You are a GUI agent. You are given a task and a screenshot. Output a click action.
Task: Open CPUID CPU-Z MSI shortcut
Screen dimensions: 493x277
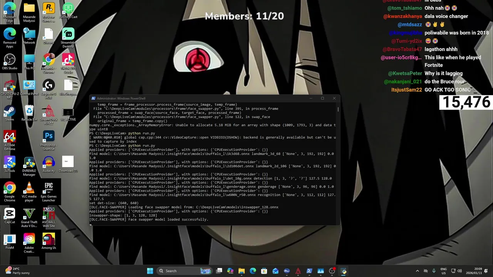point(10,89)
